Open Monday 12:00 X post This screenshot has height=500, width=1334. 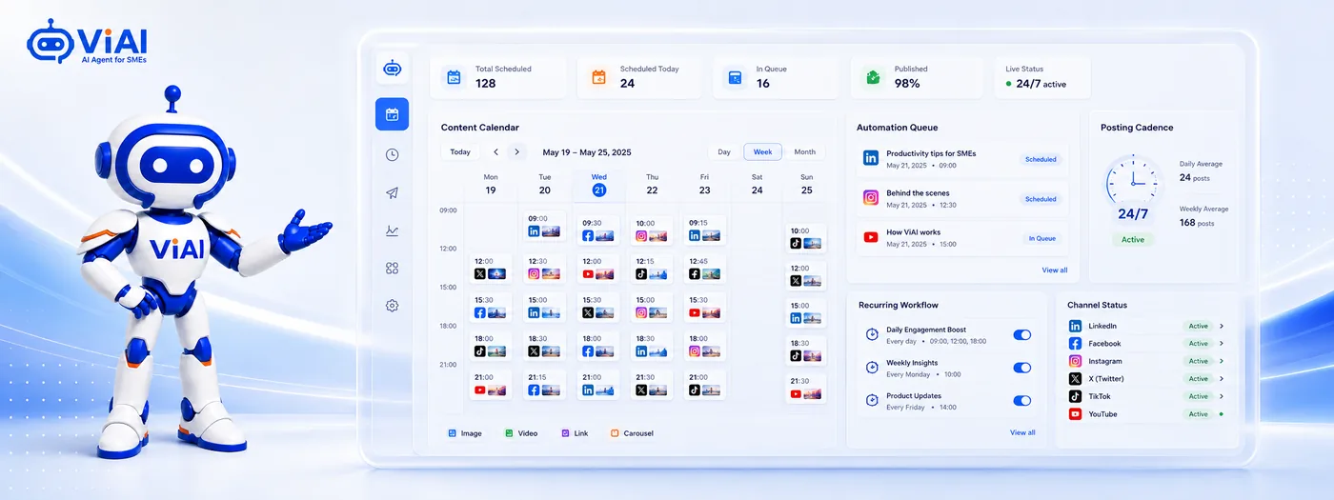pyautogui.click(x=491, y=267)
